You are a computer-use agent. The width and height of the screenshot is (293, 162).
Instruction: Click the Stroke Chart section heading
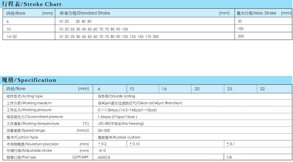pyautogui.click(x=32, y=4)
